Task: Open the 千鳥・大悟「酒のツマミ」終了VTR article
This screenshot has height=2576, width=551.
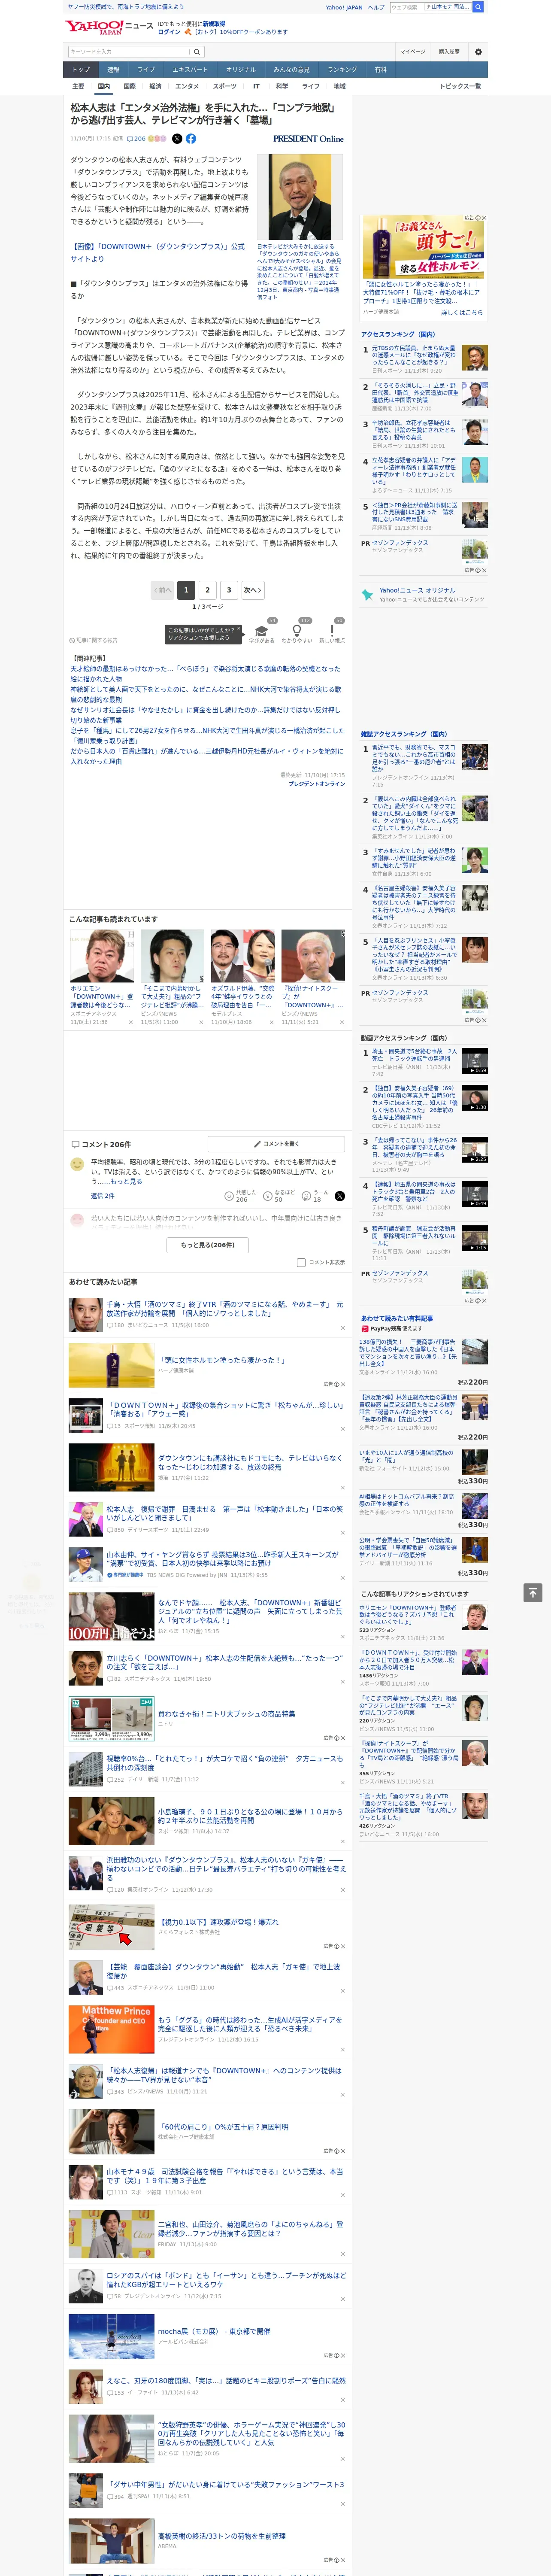Action: 225,1309
